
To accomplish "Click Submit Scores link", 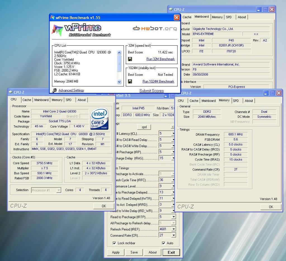I will (152, 91).
